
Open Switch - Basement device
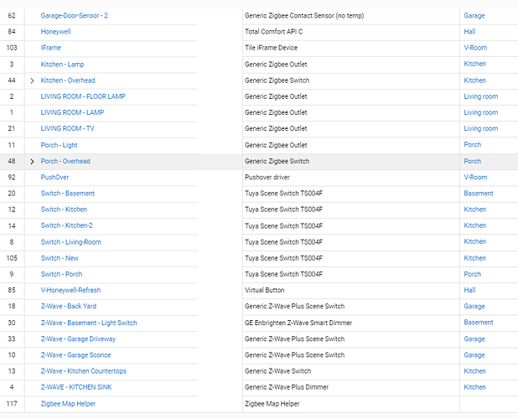tap(67, 194)
